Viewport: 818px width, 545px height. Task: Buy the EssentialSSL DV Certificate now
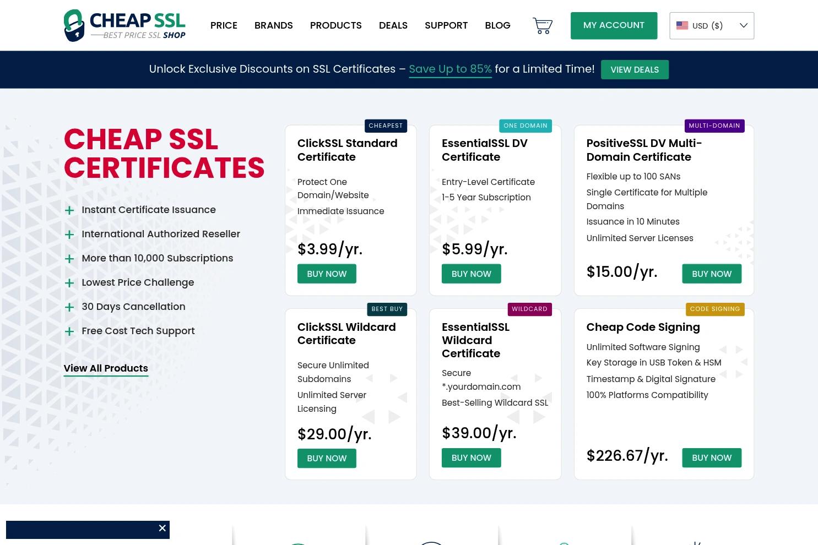472,274
